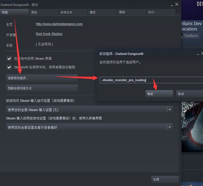This screenshot has height=186, width=203.
Task: Focus the launch options text field
Action: 151,80
